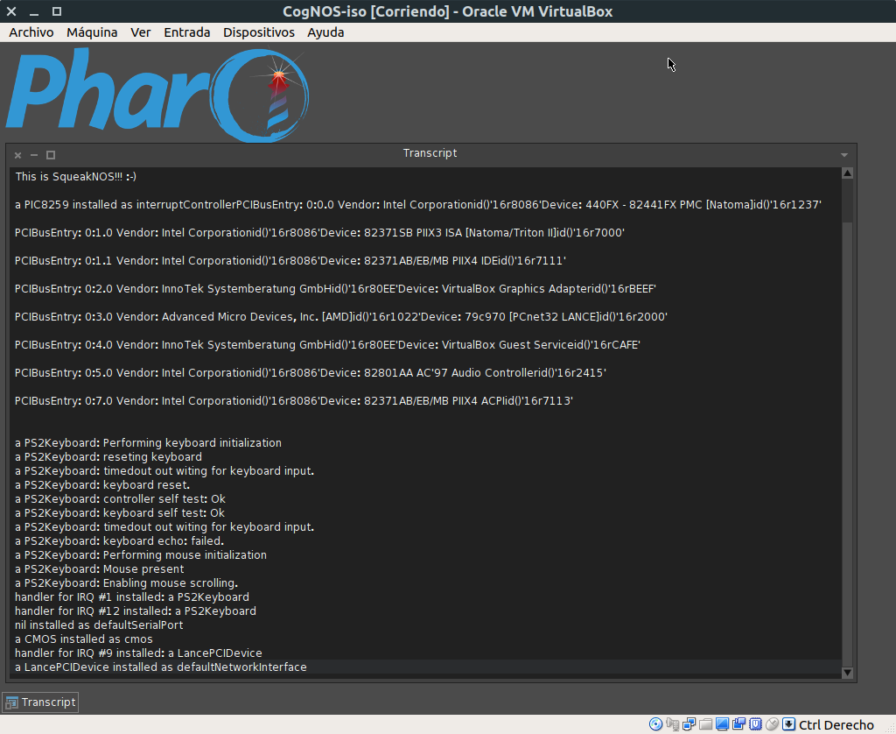The height and width of the screenshot is (734, 896).
Task: Click the display status icon
Action: click(722, 724)
